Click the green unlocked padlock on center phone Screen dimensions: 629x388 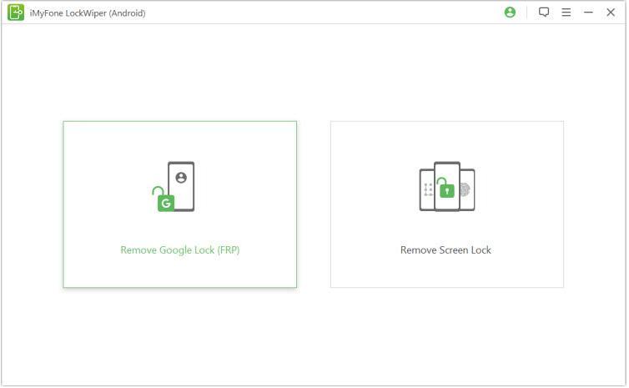pyautogui.click(x=447, y=189)
